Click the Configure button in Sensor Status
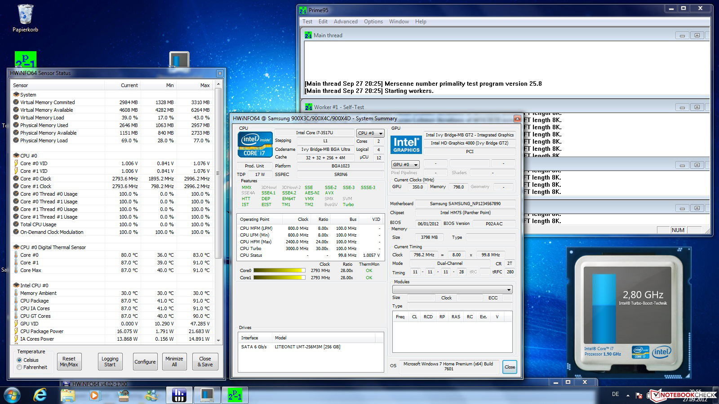Screen dimensions: 719x404 click(145, 361)
